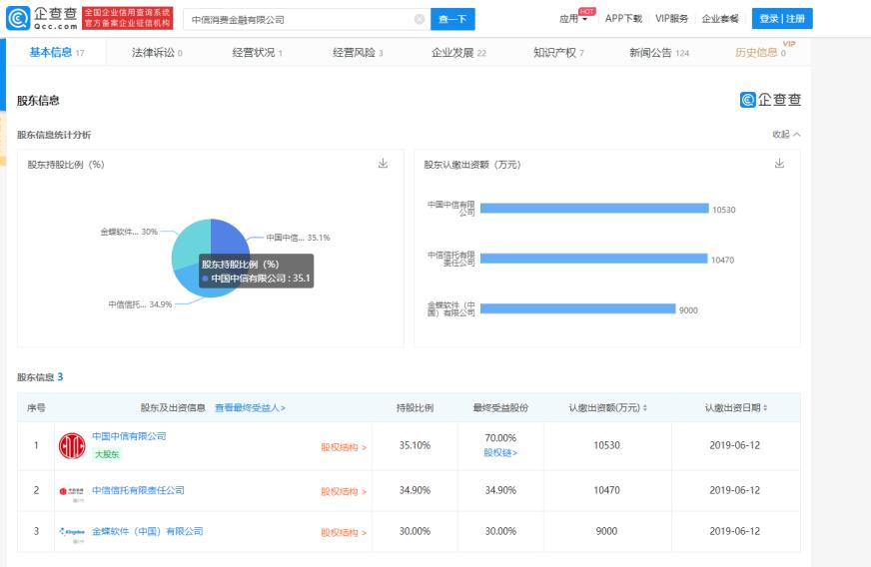Image resolution: width=871 pixels, height=567 pixels.
Task: Click the CITIC logo in row 1
Action: [x=72, y=445]
